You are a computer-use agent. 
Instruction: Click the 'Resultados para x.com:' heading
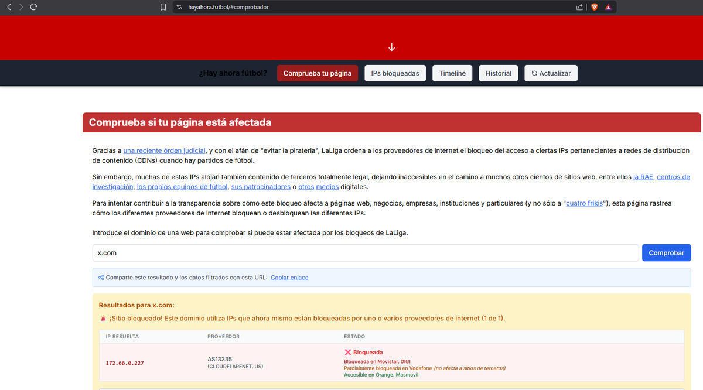click(x=136, y=305)
